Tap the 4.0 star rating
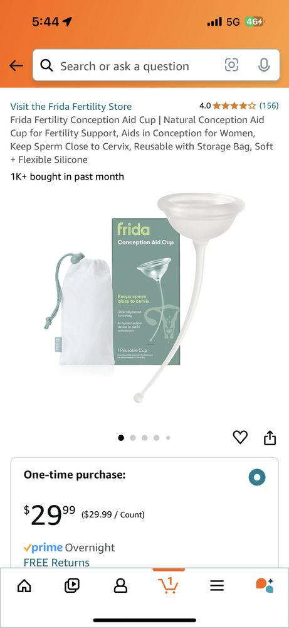Viewport: 289px width, 628px height. 228,106
